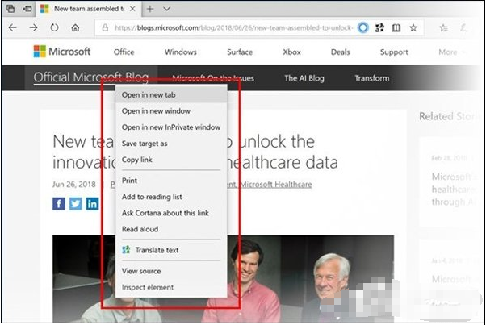The height and width of the screenshot is (325, 486).
Task: Choose Read aloud menu entry
Action: 171,229
